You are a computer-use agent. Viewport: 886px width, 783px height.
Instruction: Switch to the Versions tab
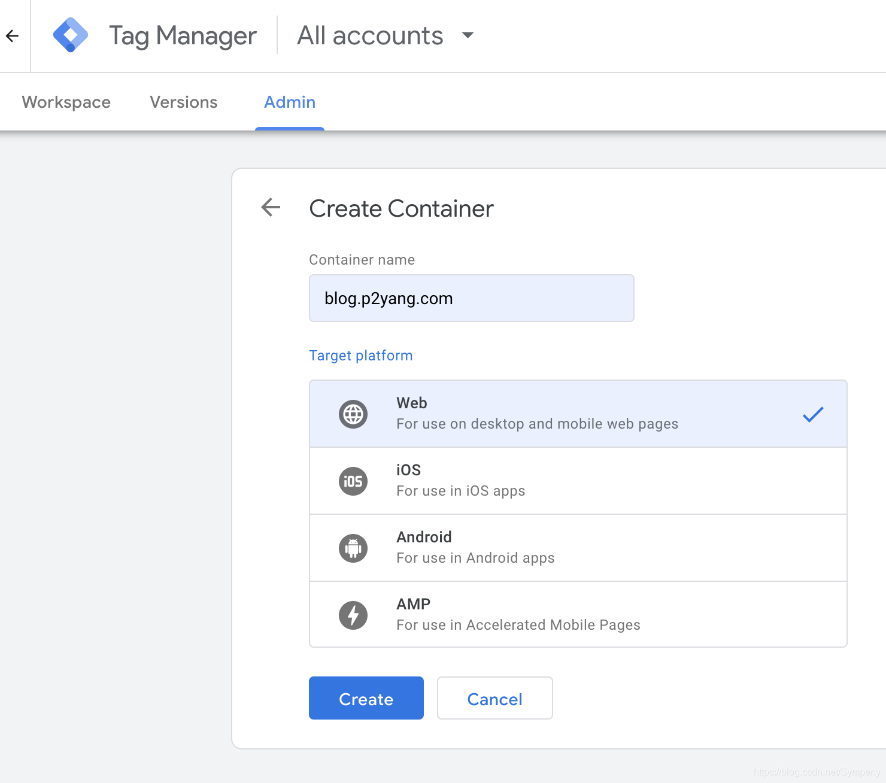184,102
